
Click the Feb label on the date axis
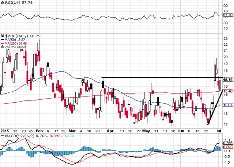40,130
